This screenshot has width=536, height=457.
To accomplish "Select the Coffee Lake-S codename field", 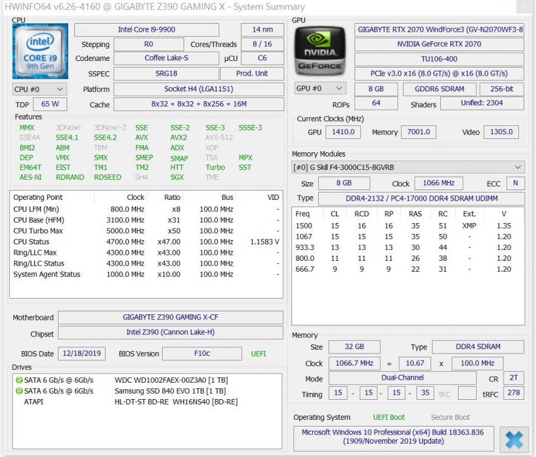I will 166,58.
